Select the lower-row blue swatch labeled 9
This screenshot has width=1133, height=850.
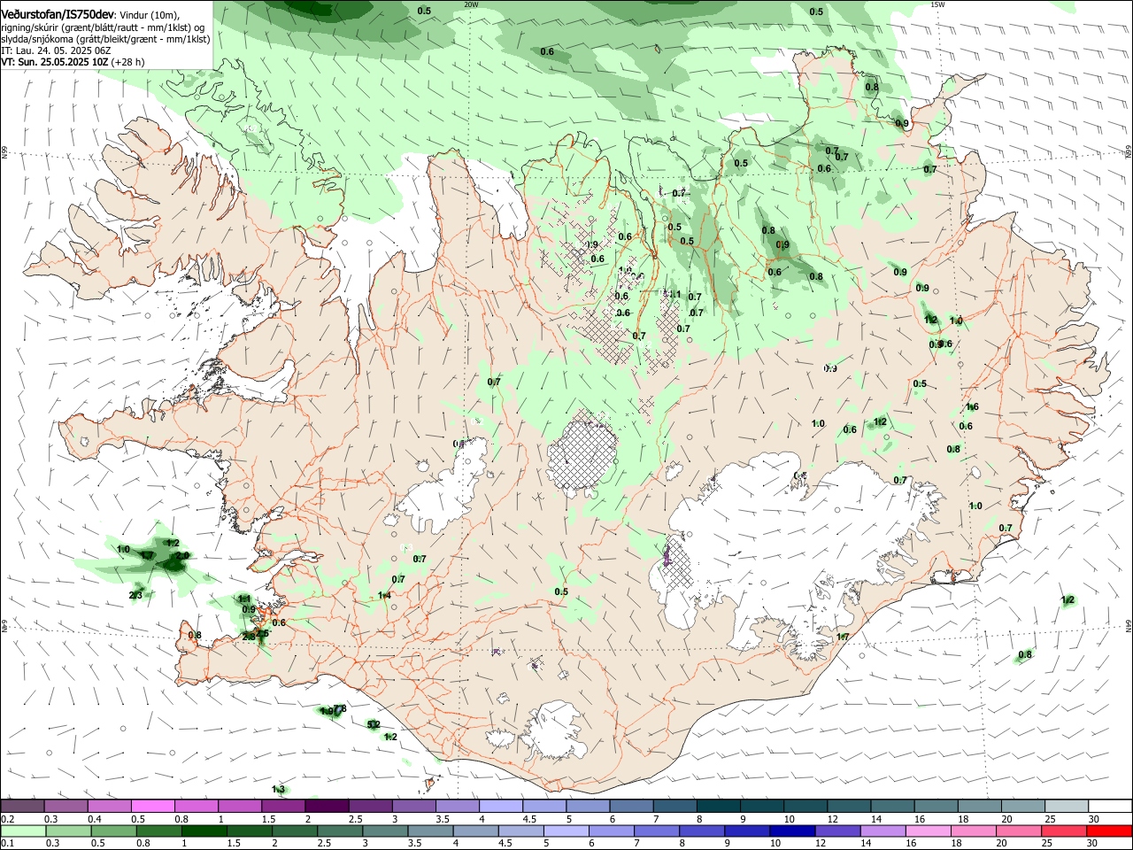pos(747,831)
